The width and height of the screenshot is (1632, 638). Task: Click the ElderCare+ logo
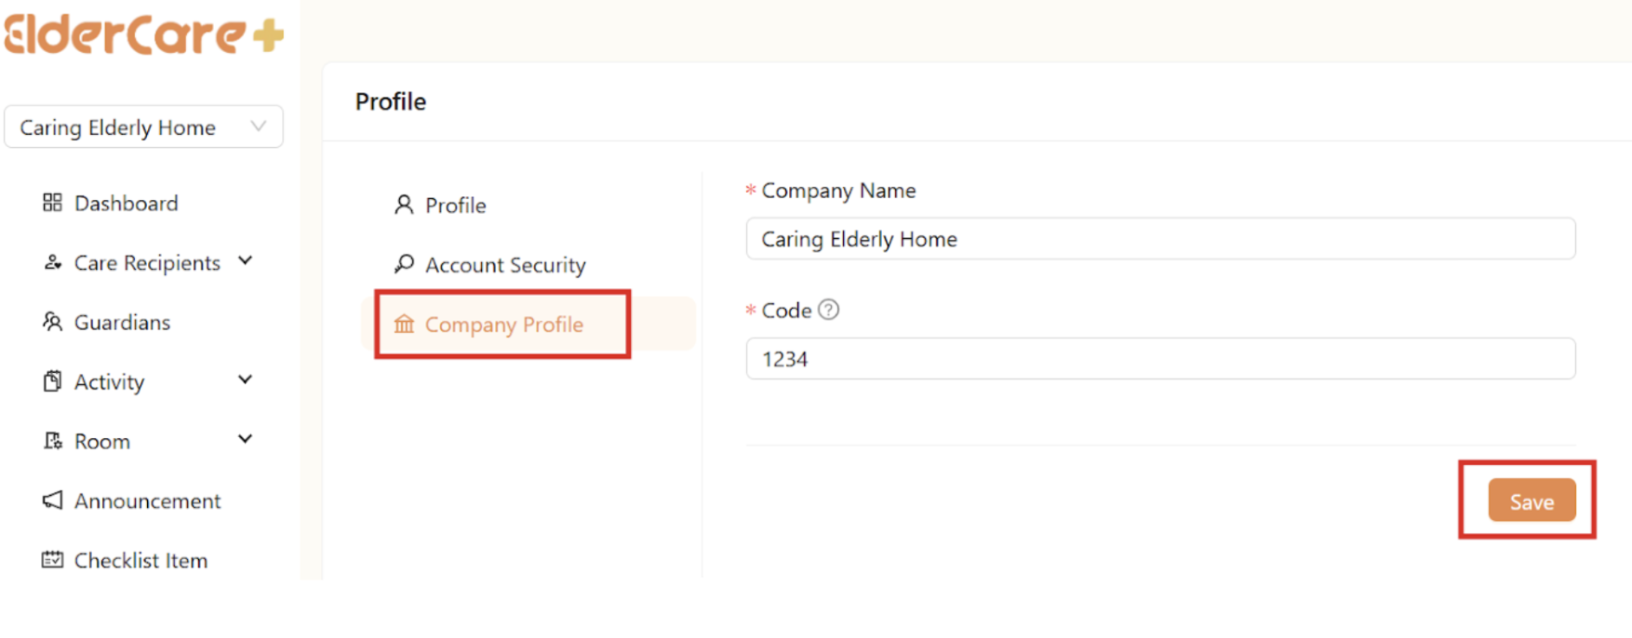144,33
